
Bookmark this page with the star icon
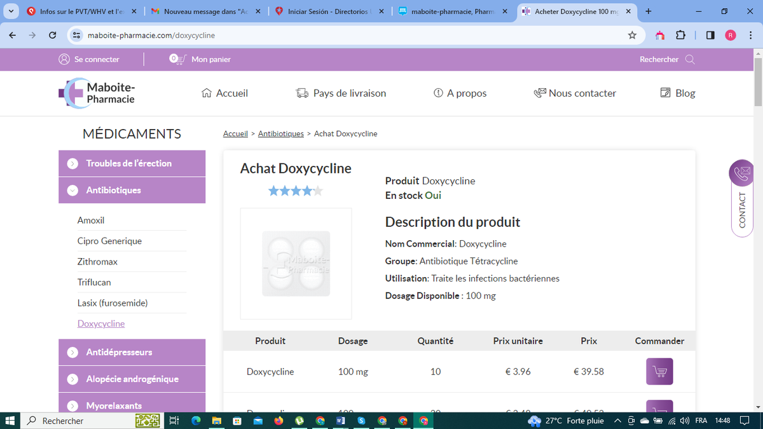tap(632, 35)
